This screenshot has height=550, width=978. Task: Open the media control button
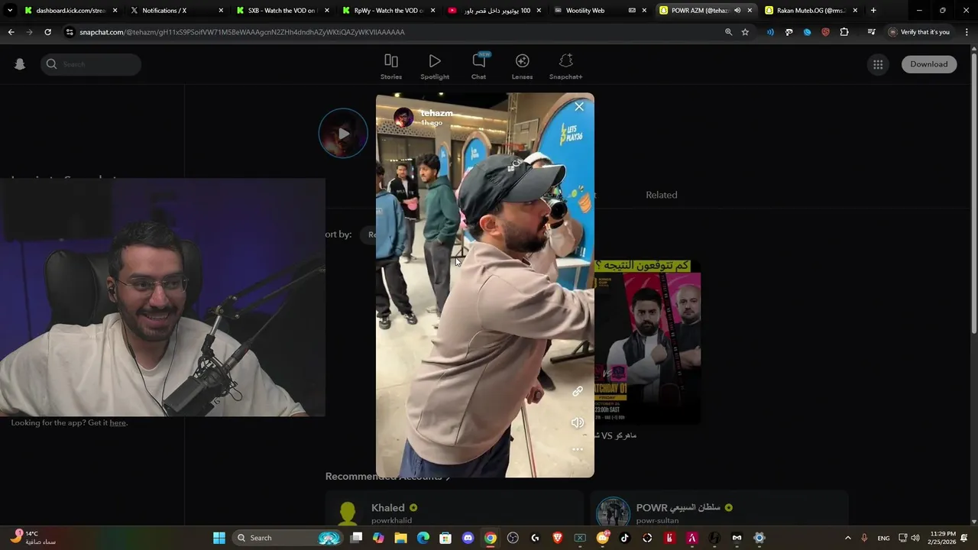pos(871,32)
